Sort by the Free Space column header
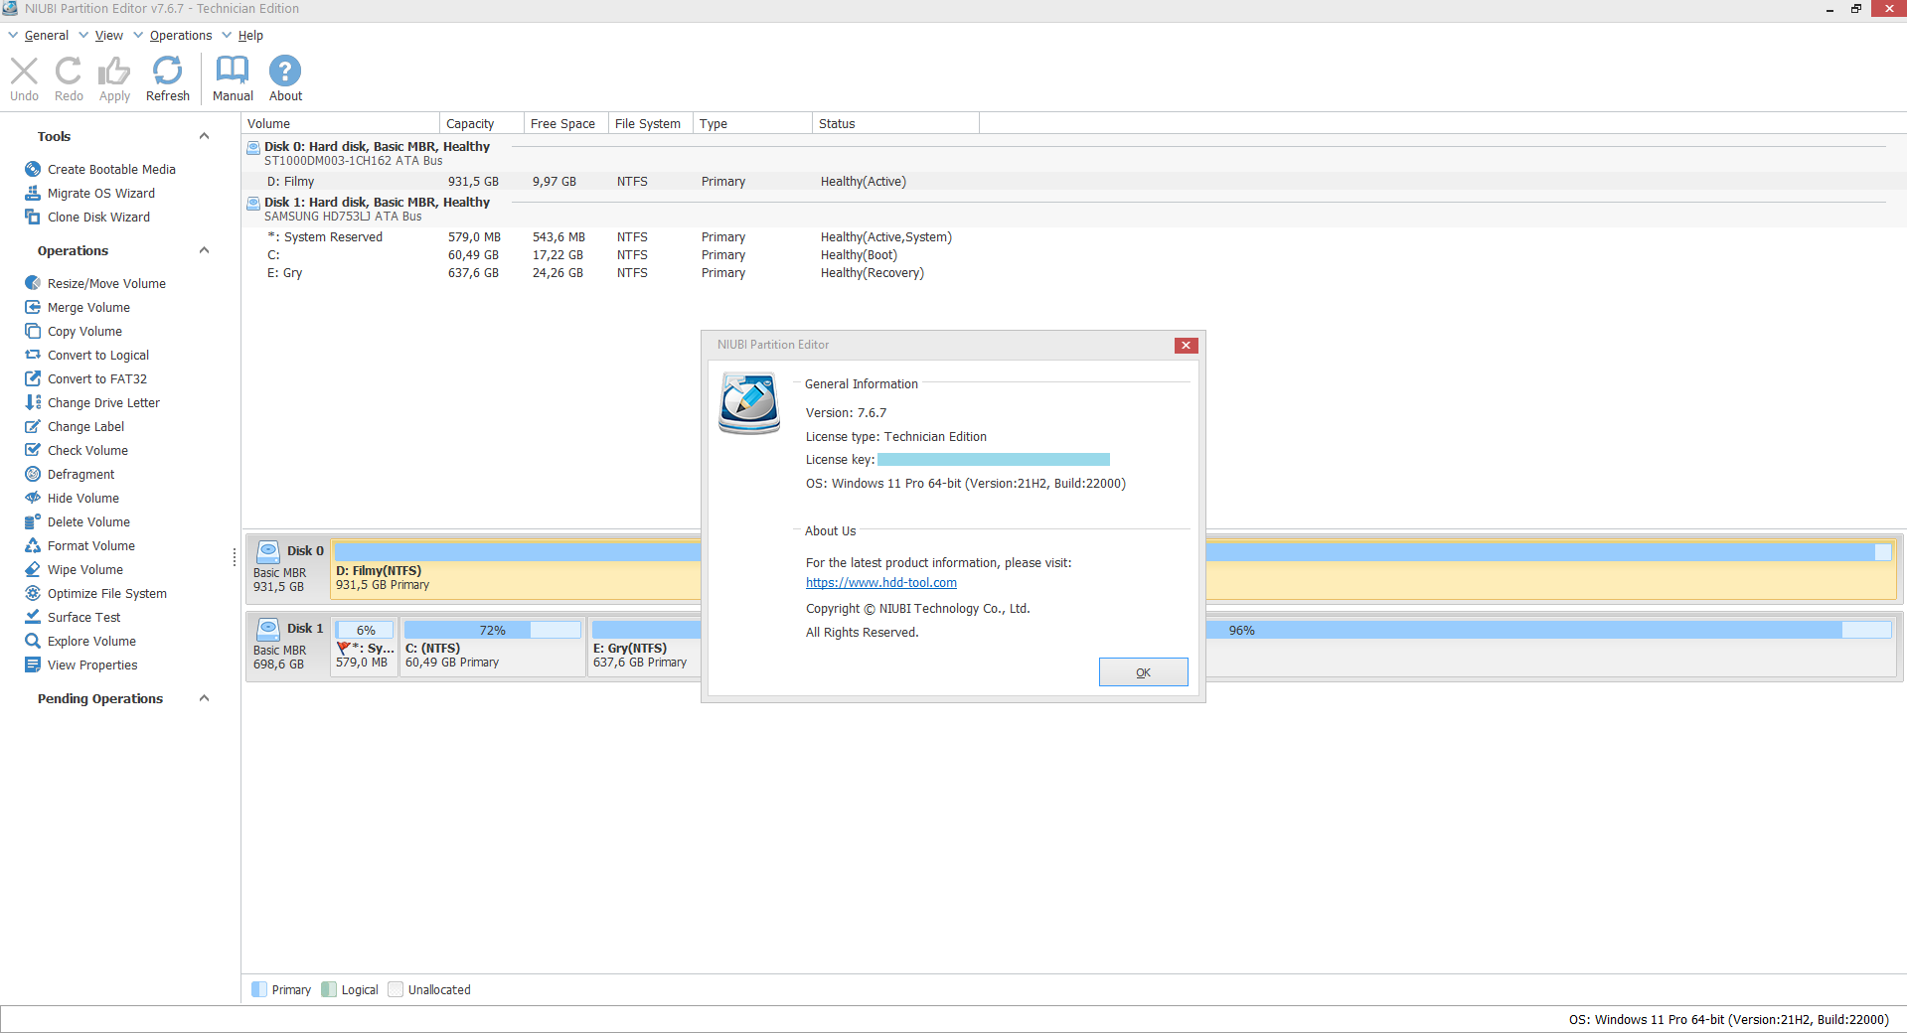This screenshot has height=1033, width=1907. pyautogui.click(x=566, y=123)
